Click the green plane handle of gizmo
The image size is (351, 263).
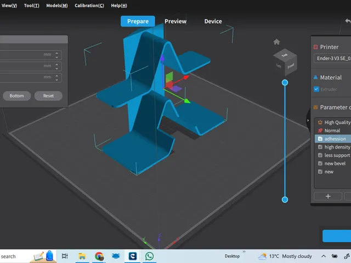click(x=169, y=77)
